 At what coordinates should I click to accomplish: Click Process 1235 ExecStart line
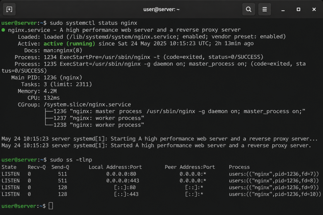tap(154, 67)
